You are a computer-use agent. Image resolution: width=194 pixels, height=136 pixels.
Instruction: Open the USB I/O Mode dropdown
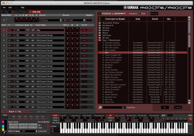pos(29,131)
